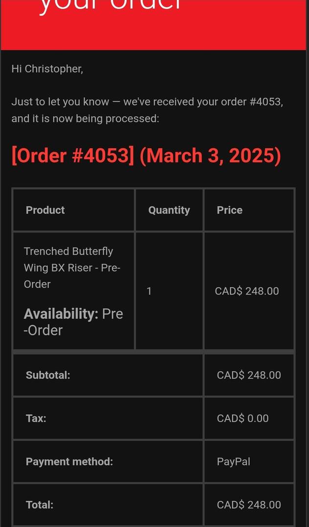Click the "PayPal" payment method value
309x527 pixels.
233,461
